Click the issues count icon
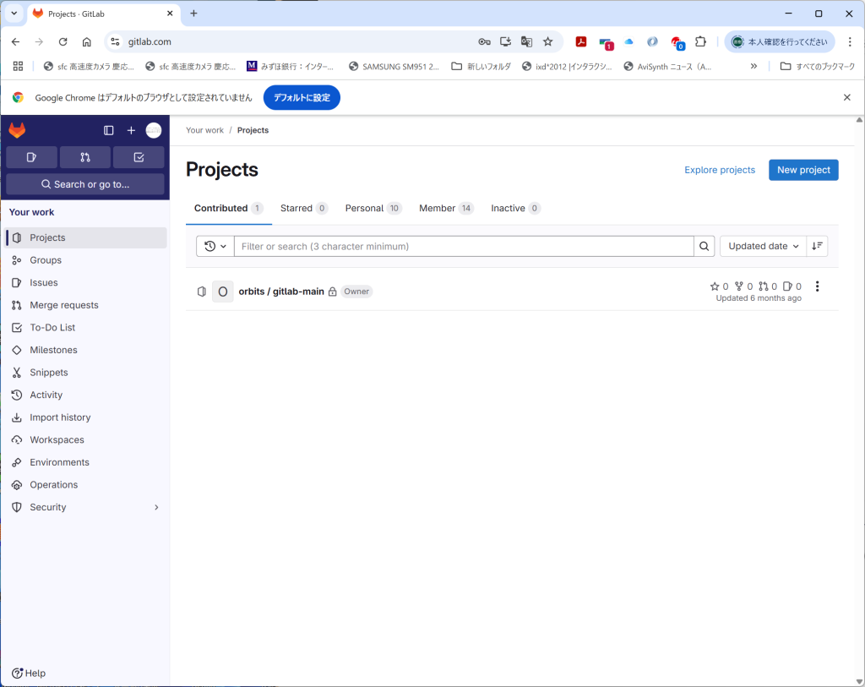The image size is (865, 687). click(x=788, y=286)
